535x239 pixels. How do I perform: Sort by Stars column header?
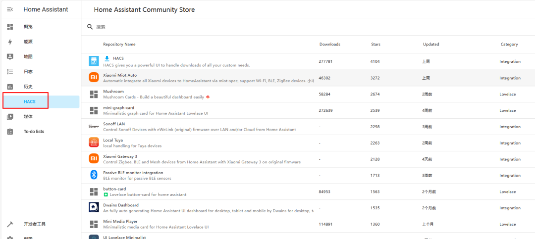pos(375,45)
